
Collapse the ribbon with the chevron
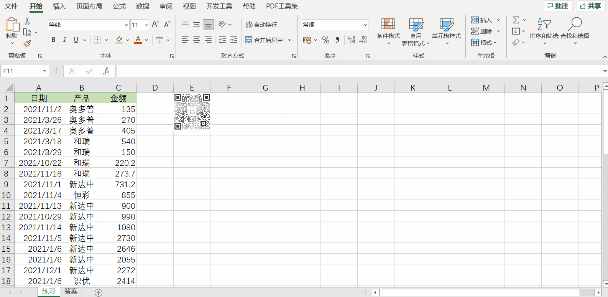point(605,56)
